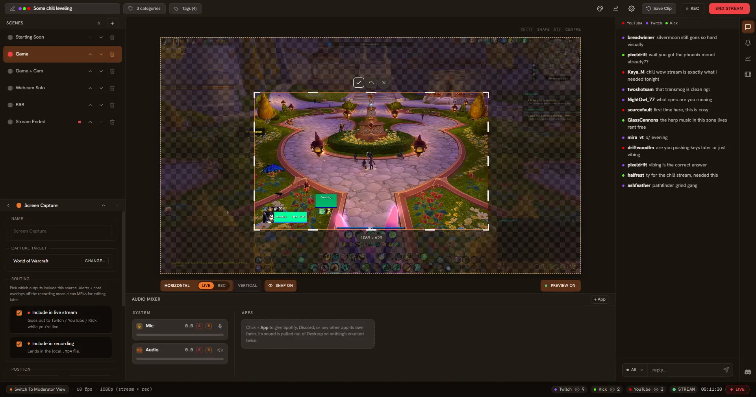This screenshot has height=397, width=756.
Task: Mute the Mic channel with microphone icon
Action: tap(220, 326)
